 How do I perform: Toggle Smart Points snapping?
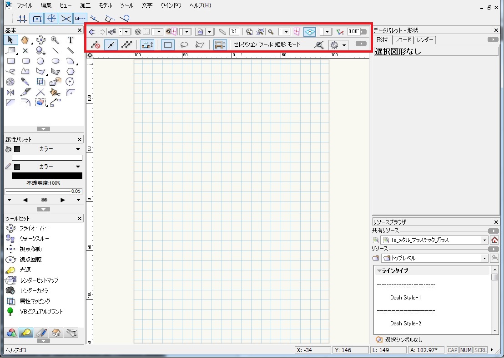click(x=81, y=19)
